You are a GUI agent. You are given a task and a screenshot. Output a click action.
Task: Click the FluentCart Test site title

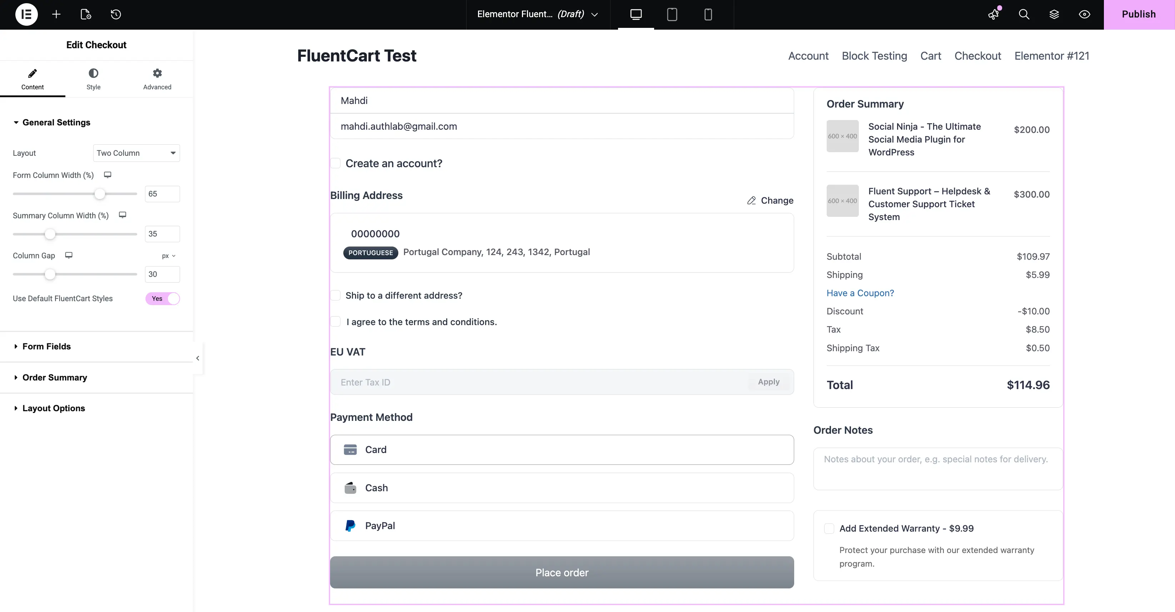pos(357,56)
